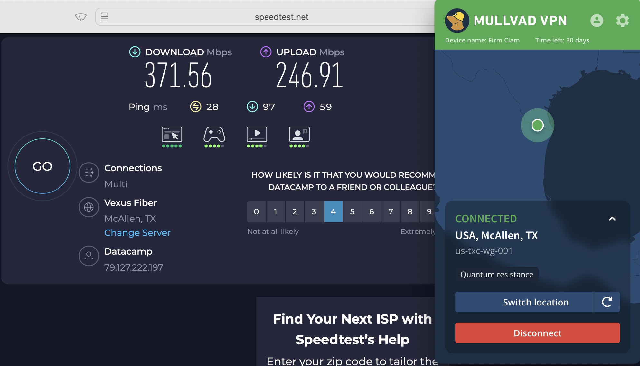The height and width of the screenshot is (366, 640).
Task: Select rating 8 in recommendation survey
Action: pos(410,211)
